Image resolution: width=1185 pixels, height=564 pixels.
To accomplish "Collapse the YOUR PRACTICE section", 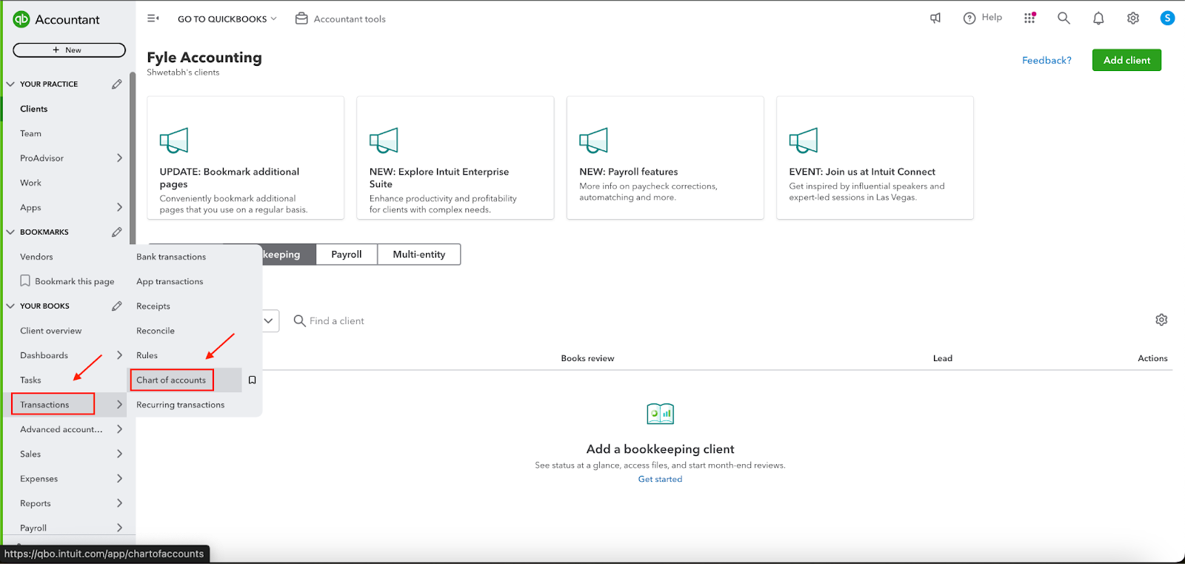I will click(10, 84).
